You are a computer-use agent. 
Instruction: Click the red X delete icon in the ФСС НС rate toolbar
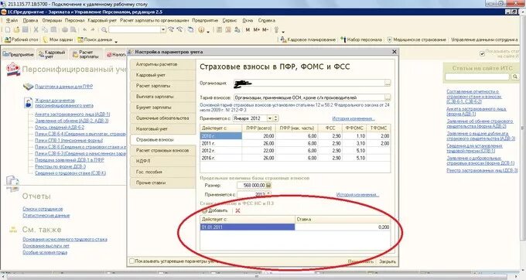[237, 210]
